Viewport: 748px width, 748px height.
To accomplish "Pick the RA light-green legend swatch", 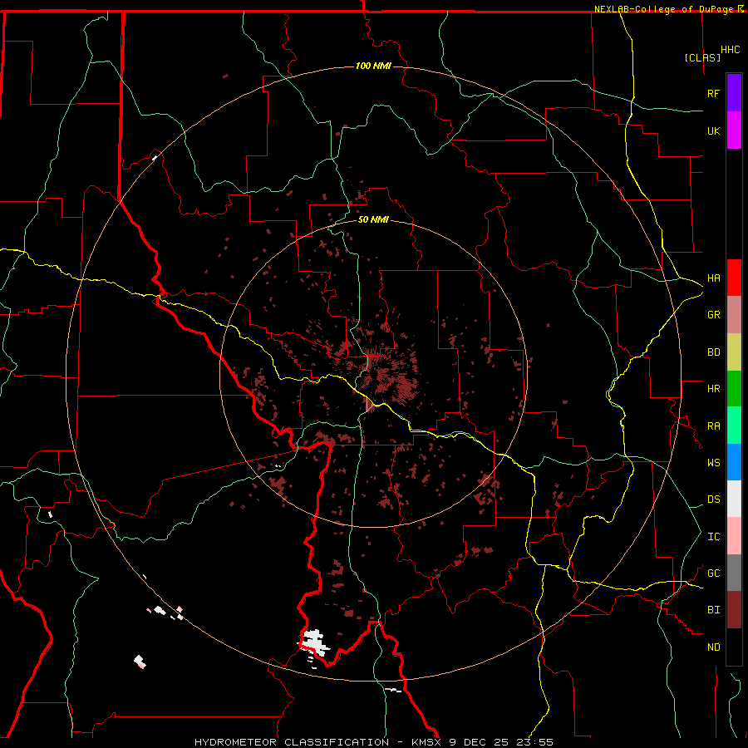I will coord(734,426).
